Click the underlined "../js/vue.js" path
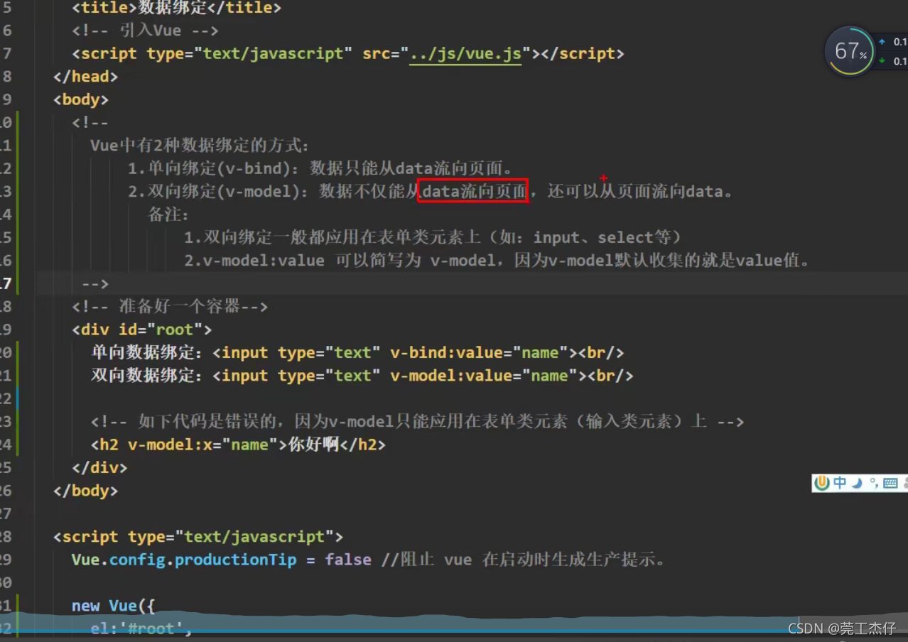908x642 pixels. 465,53
